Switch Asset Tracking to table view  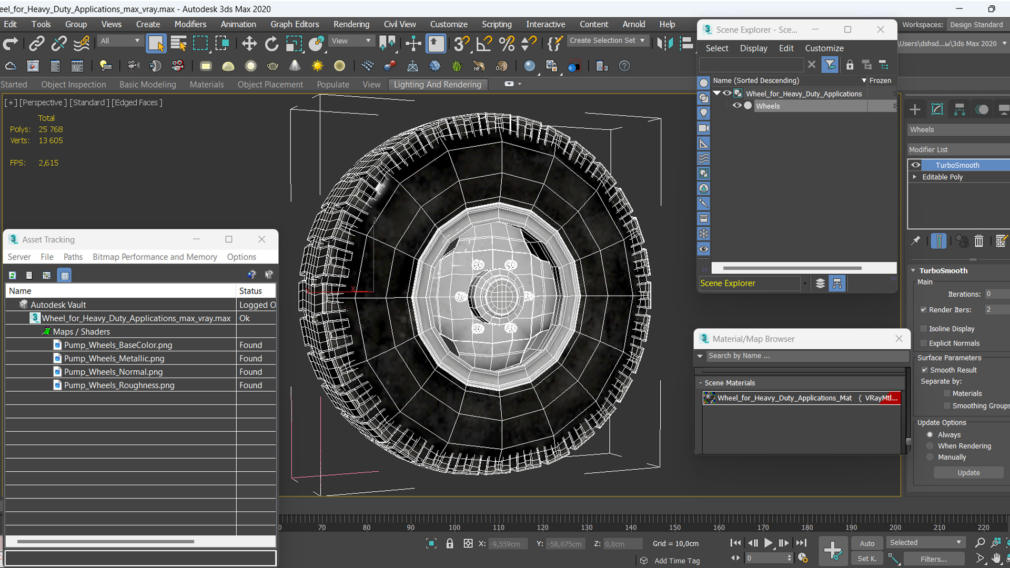click(x=65, y=275)
